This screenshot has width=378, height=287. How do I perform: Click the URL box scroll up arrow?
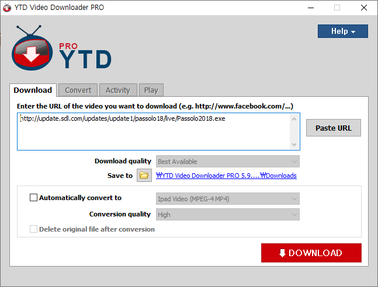pyautogui.click(x=294, y=119)
